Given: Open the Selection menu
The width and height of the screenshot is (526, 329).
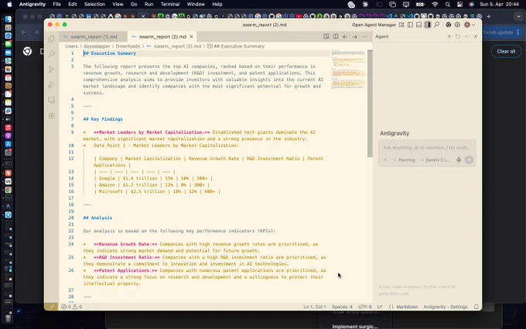Looking at the screenshot, I should click(x=94, y=5).
